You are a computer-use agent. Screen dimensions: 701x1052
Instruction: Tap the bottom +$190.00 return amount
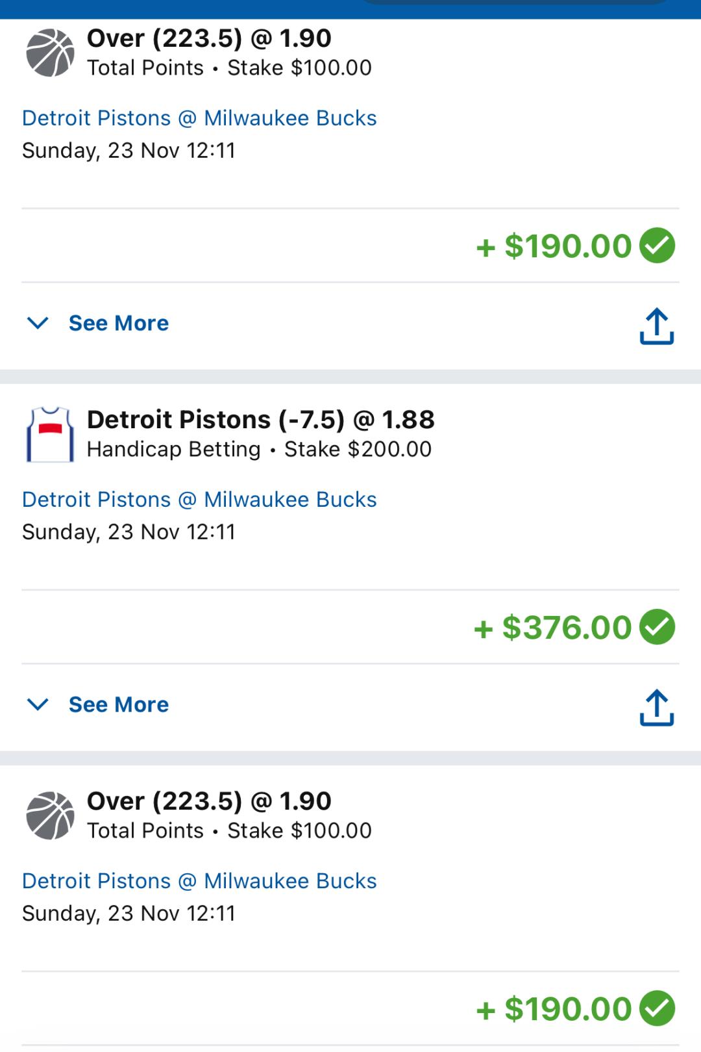point(554,1009)
